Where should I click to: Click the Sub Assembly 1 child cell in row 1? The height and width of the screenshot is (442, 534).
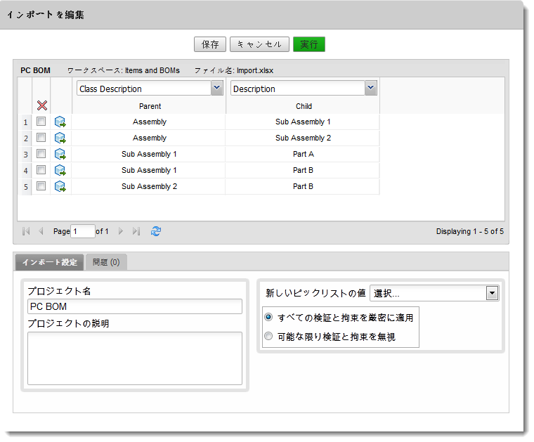303,122
